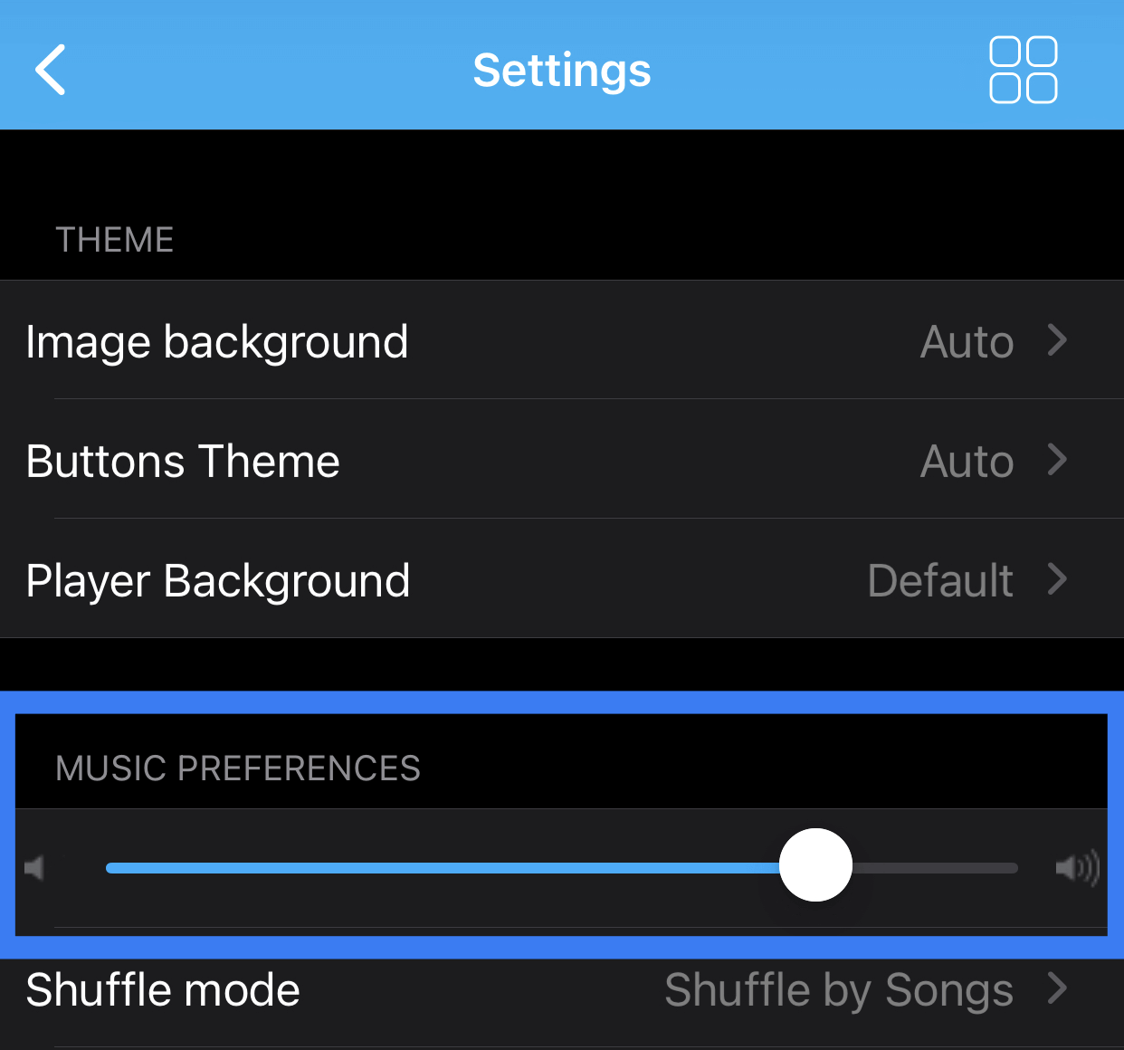Click the Settings title text
This screenshot has width=1124, height=1050.
click(x=562, y=71)
